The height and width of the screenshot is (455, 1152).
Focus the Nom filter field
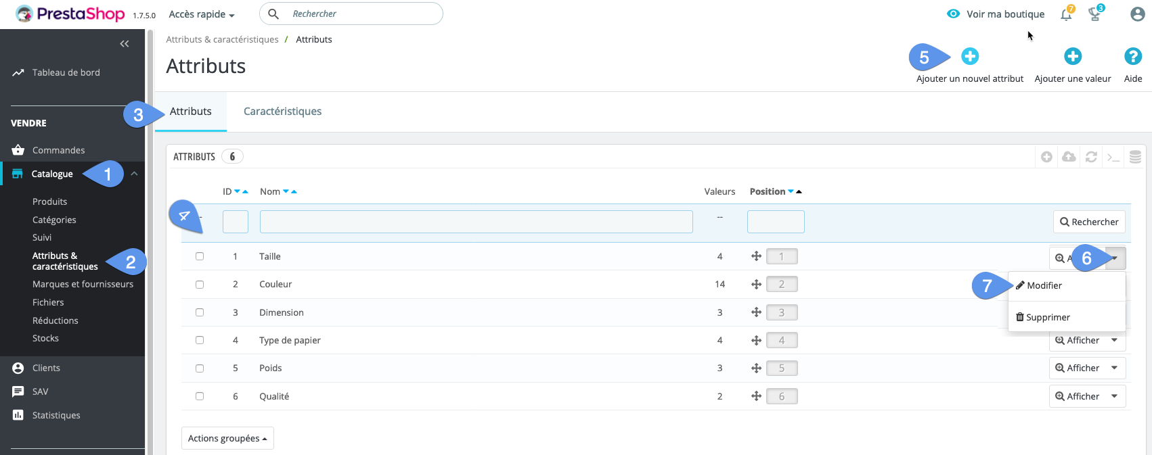(x=477, y=222)
